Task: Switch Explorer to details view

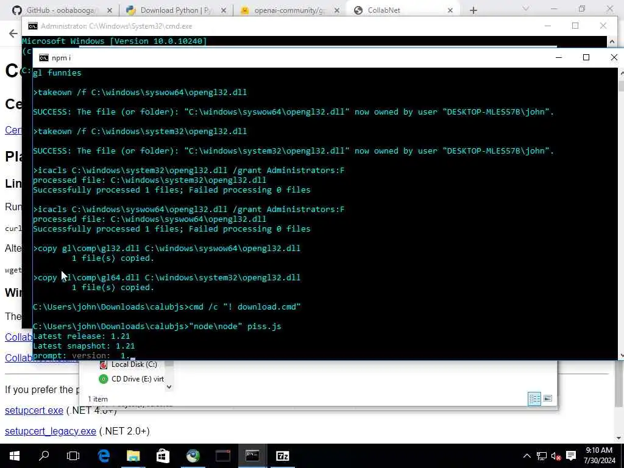Action: click(534, 399)
